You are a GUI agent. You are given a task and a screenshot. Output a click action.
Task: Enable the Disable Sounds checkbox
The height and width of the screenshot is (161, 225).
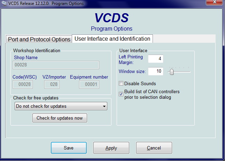tap(121, 83)
